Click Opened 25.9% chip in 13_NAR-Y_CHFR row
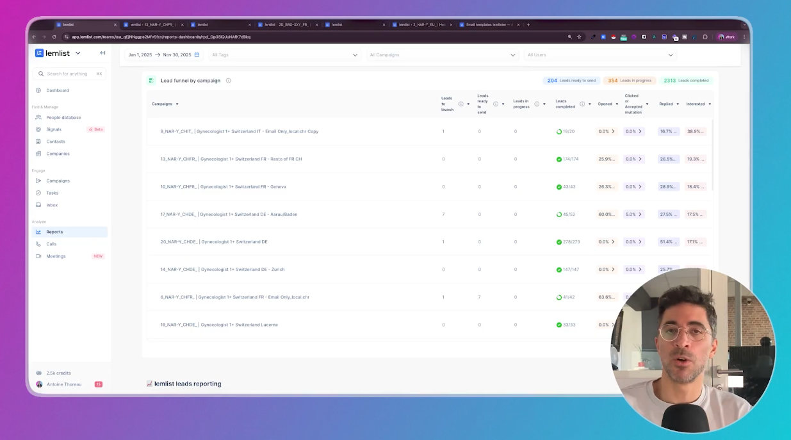 pos(606,159)
